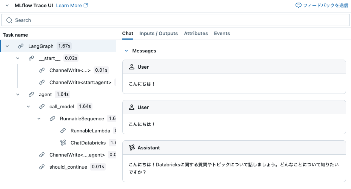Click the LangGraph span link icon
This screenshot has width=351, height=189.
pyautogui.click(x=21, y=46)
